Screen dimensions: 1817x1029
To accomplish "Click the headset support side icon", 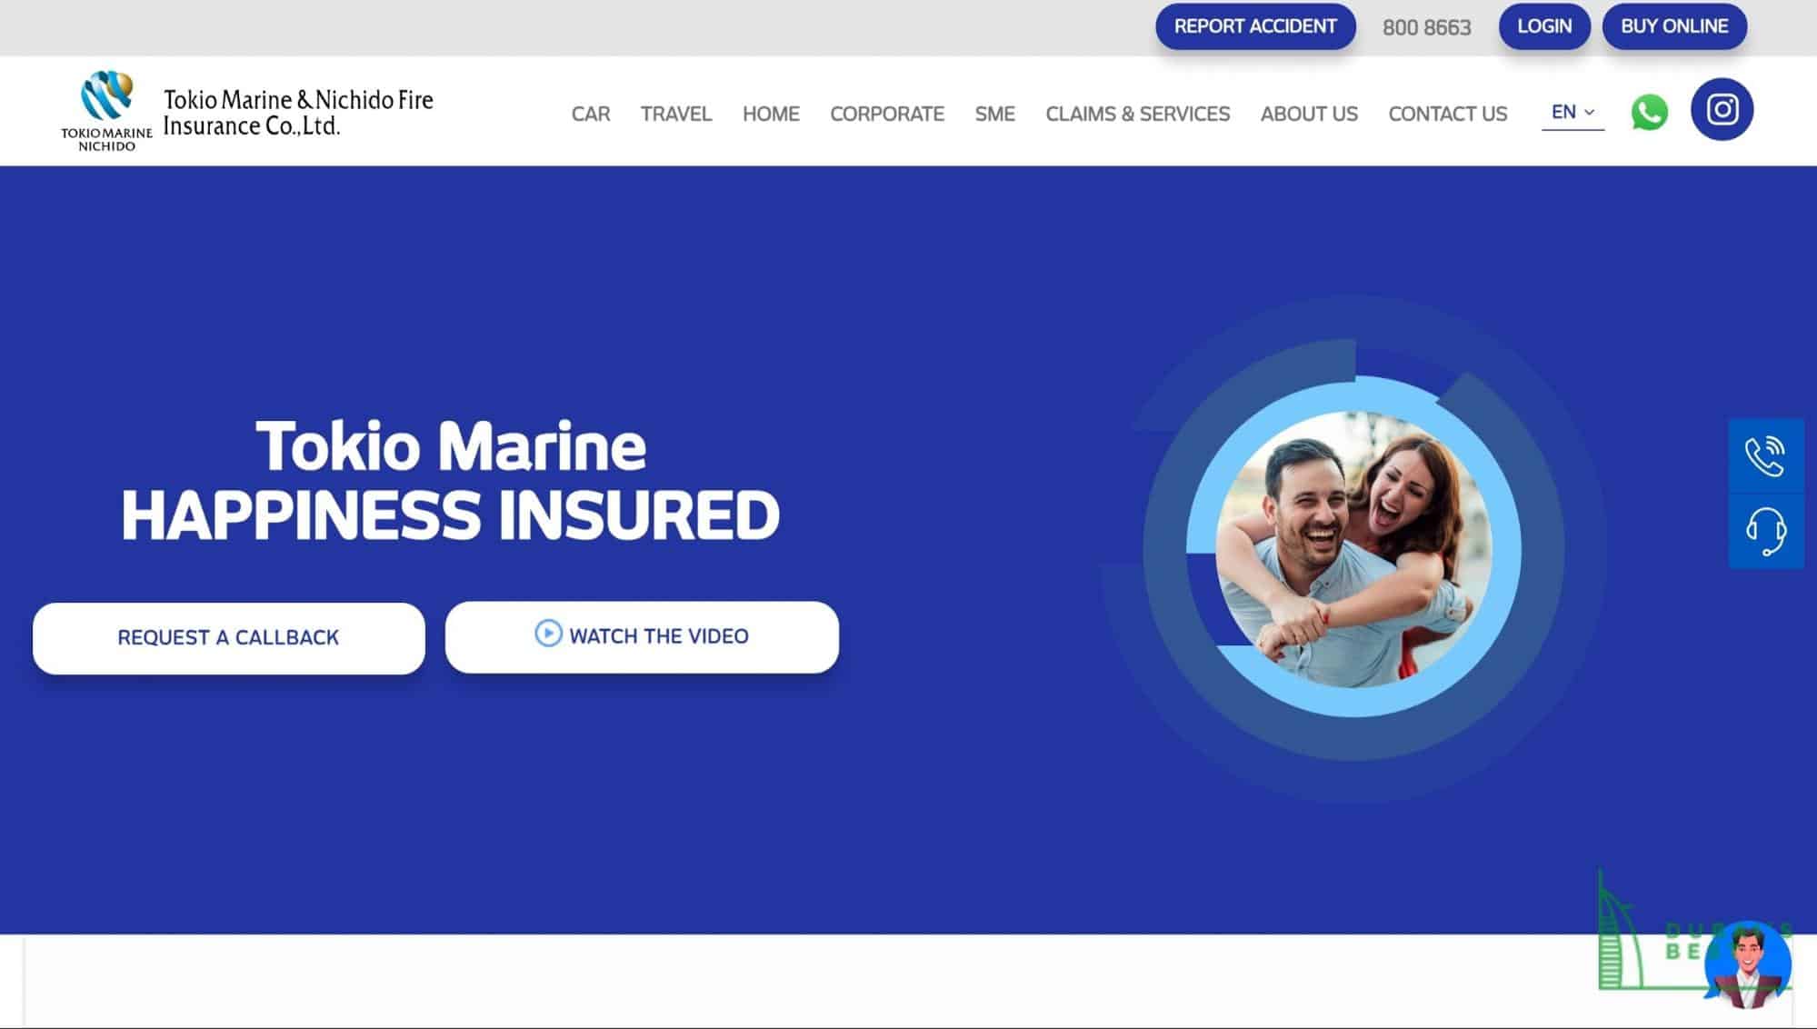I will click(x=1765, y=532).
